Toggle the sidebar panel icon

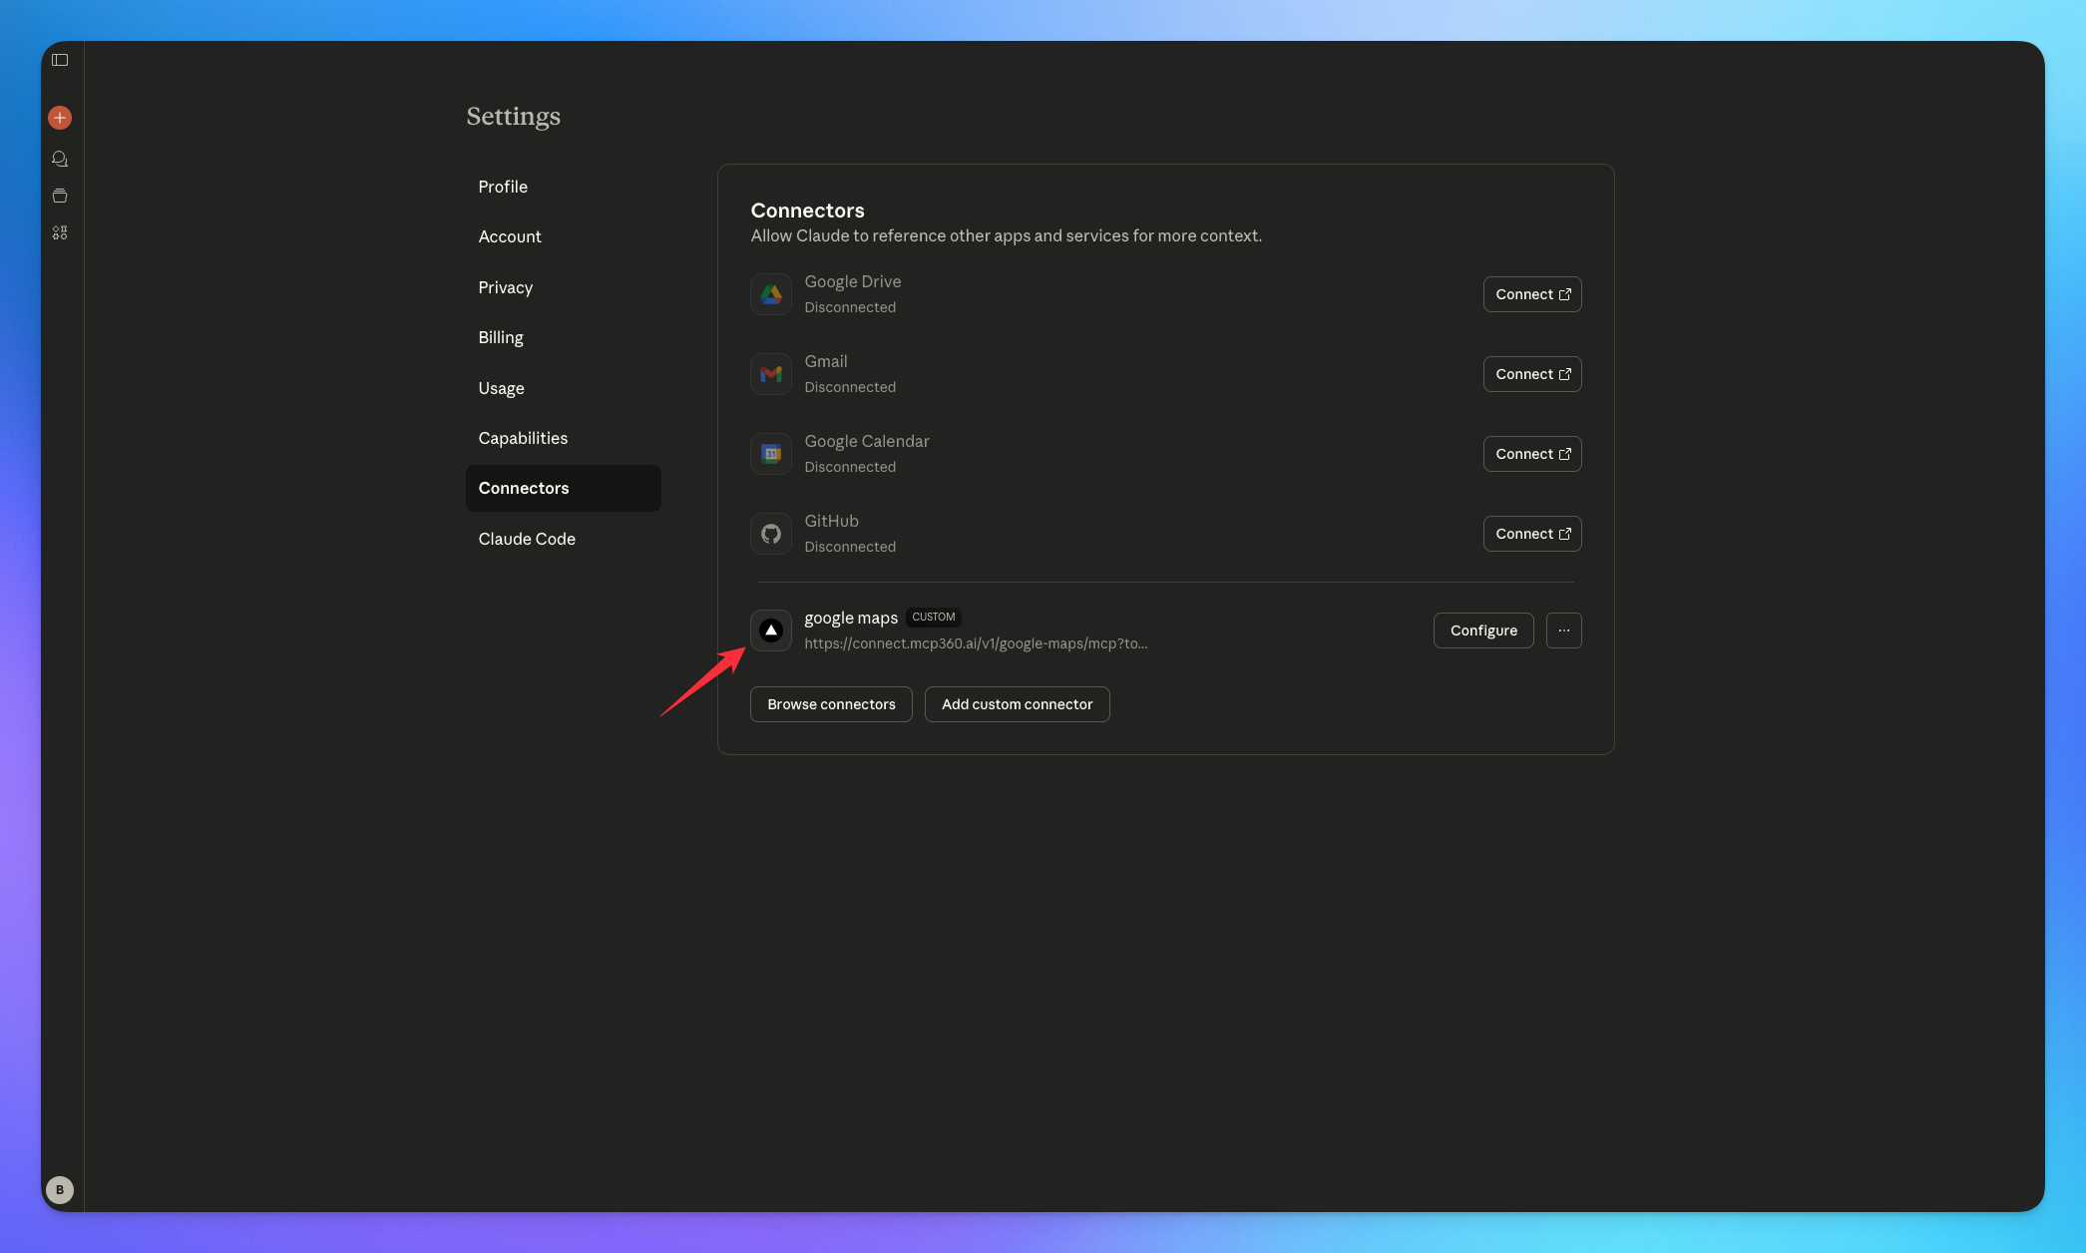(60, 60)
